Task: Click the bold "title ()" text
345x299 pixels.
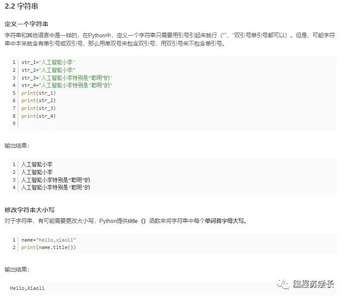Action: point(137,221)
